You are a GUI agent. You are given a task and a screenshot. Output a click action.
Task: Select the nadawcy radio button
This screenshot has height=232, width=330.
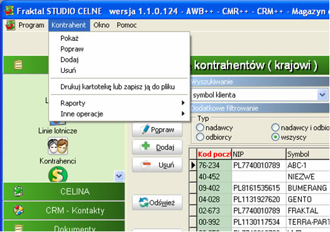coord(200,128)
